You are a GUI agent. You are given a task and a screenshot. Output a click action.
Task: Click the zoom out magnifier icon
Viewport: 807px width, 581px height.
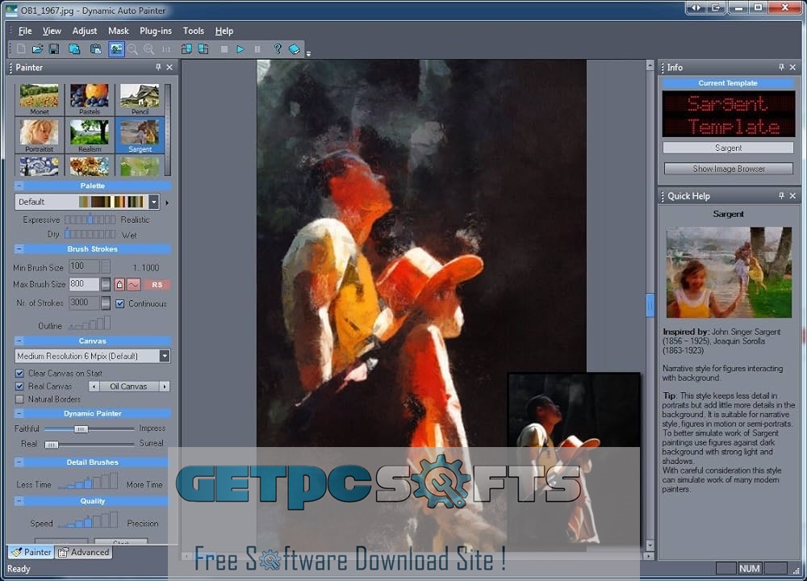pyautogui.click(x=133, y=49)
